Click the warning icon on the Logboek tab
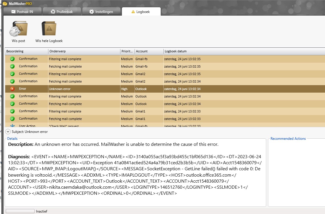This screenshot has width=325, height=214. (x=133, y=12)
